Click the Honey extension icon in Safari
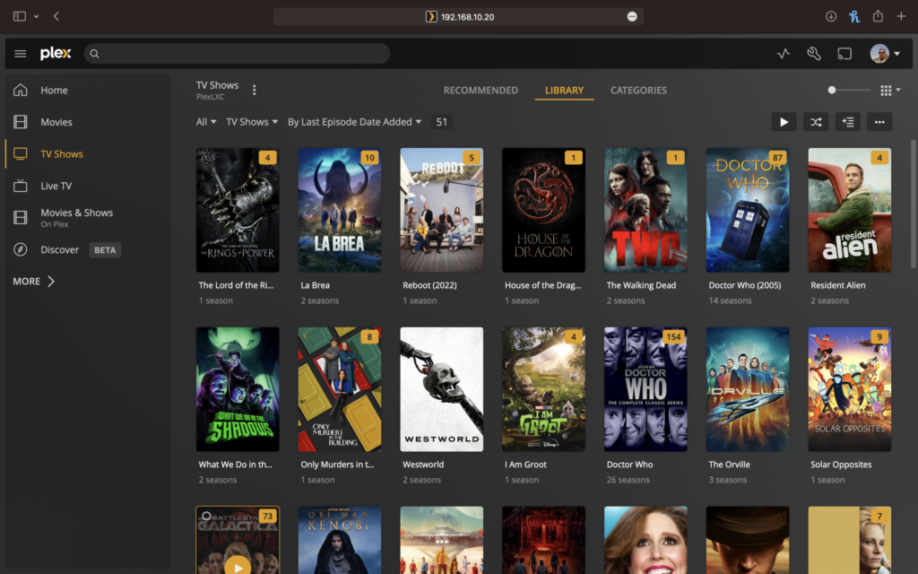The width and height of the screenshot is (918, 574). (854, 16)
